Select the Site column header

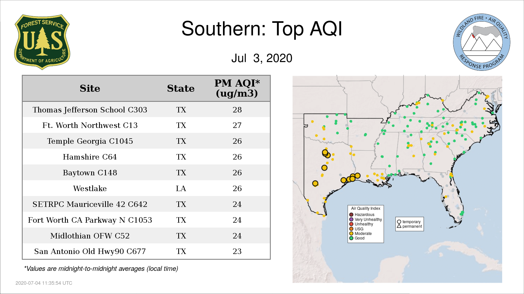coord(90,88)
